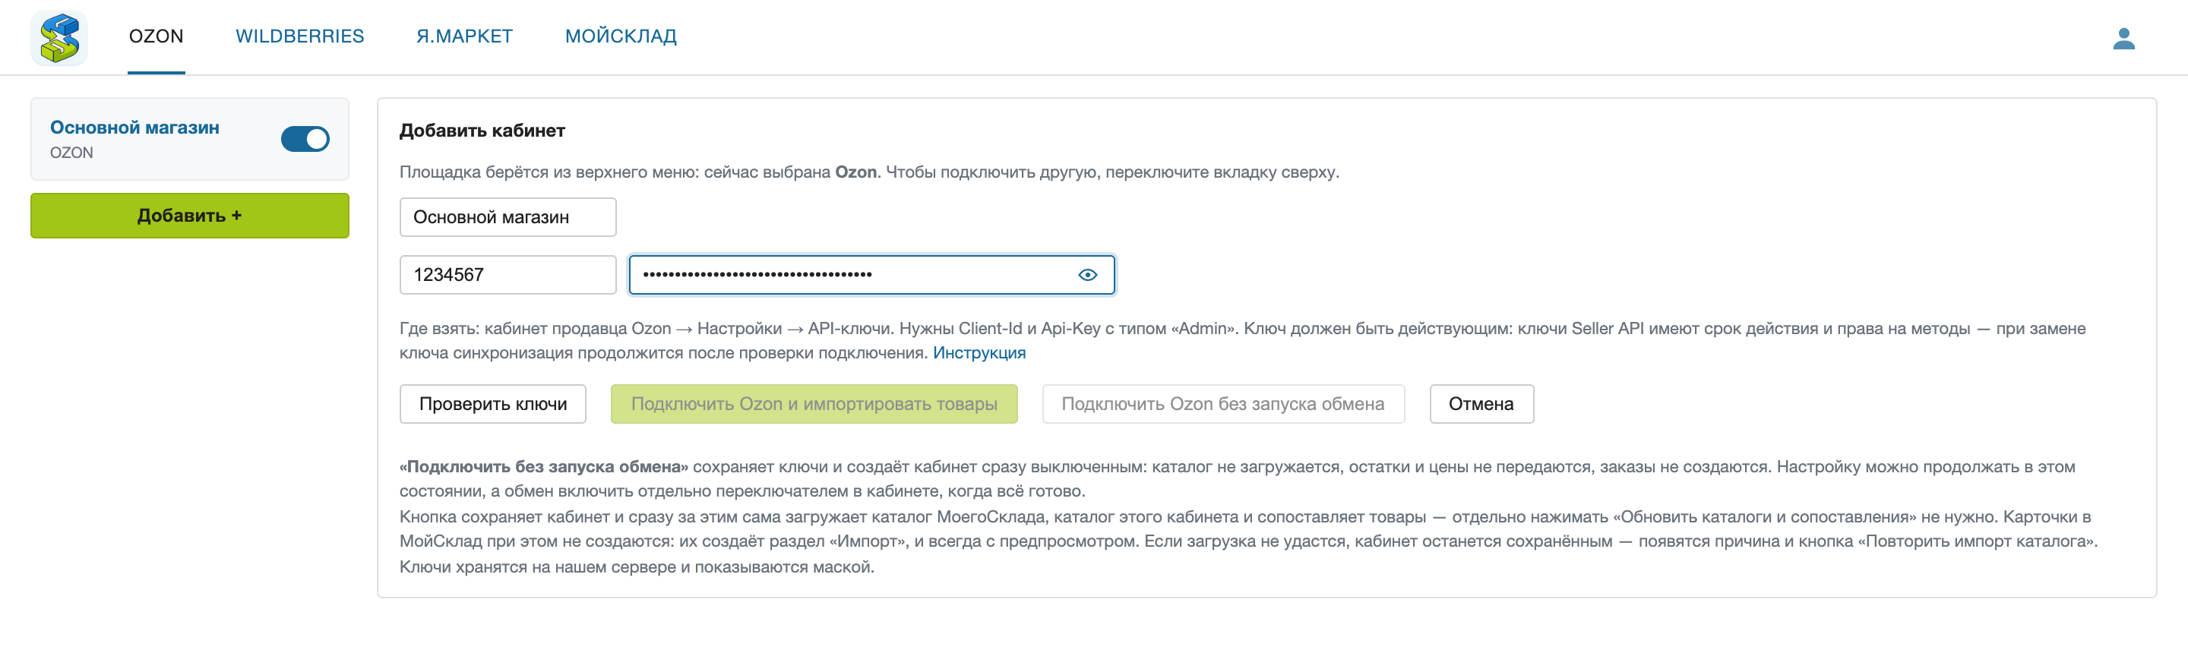Click the Проверить ключи button
Image resolution: width=2188 pixels, height=650 pixels.
[x=492, y=404]
